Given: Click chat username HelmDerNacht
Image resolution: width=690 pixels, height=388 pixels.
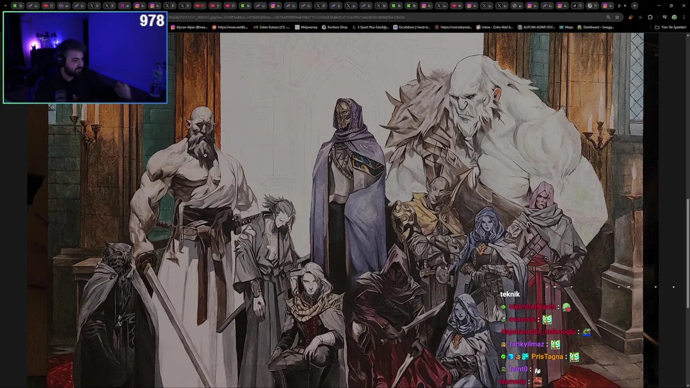Looking at the screenshot, I should [533, 307].
